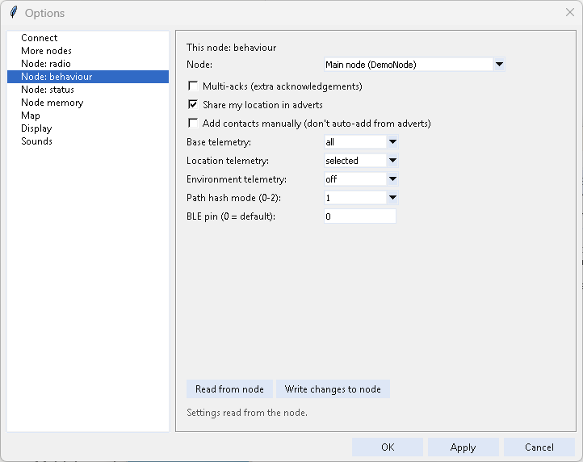
Task: Click the 'Options' window title text
Action: tap(44, 13)
